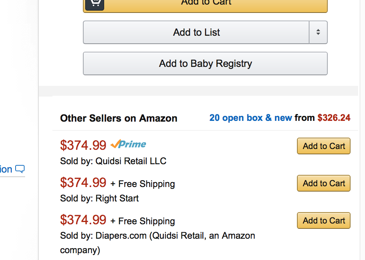This screenshot has width=365, height=260.
Task: Click the Other Sellers on Amazon heading
Action: [119, 118]
